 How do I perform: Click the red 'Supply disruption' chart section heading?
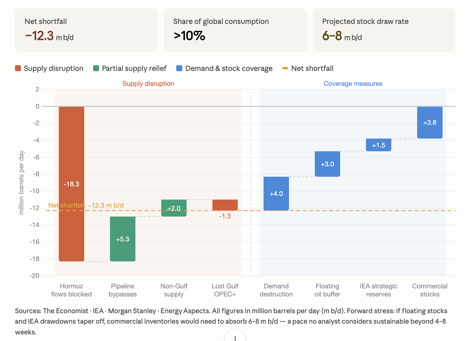click(x=148, y=84)
